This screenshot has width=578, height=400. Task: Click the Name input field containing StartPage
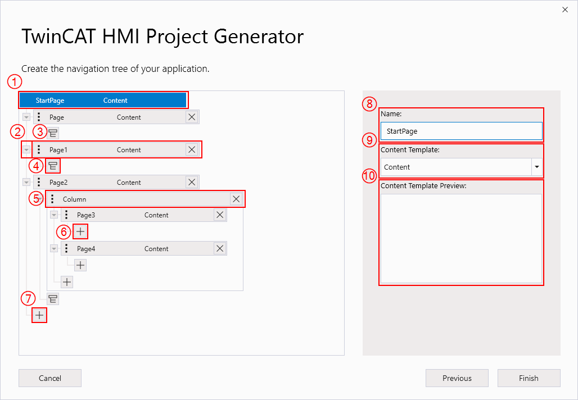click(x=461, y=131)
